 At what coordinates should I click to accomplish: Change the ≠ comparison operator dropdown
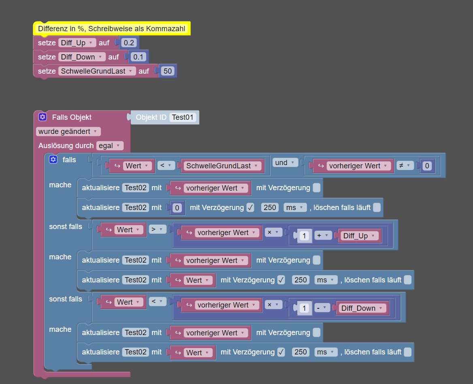tap(405, 165)
